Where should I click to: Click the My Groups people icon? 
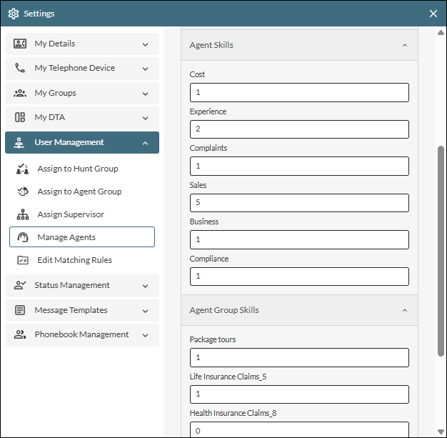(20, 93)
